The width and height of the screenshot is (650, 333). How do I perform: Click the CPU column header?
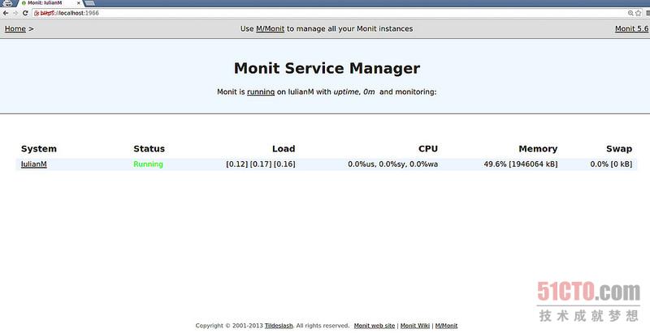point(428,149)
